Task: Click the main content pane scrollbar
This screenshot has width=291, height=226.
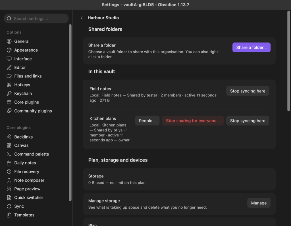Action: click(289, 61)
